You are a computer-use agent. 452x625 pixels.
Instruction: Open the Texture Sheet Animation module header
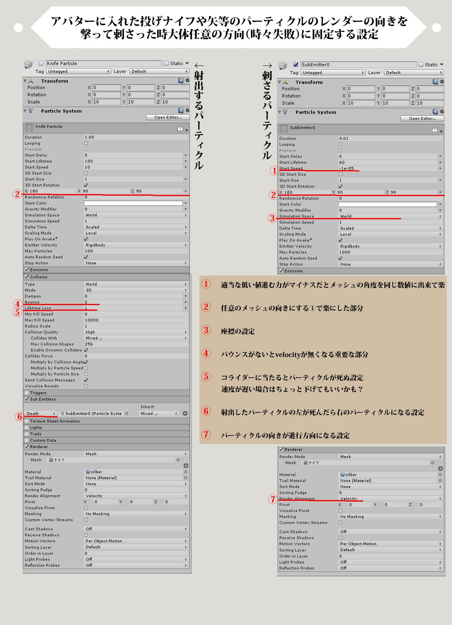pos(106,421)
